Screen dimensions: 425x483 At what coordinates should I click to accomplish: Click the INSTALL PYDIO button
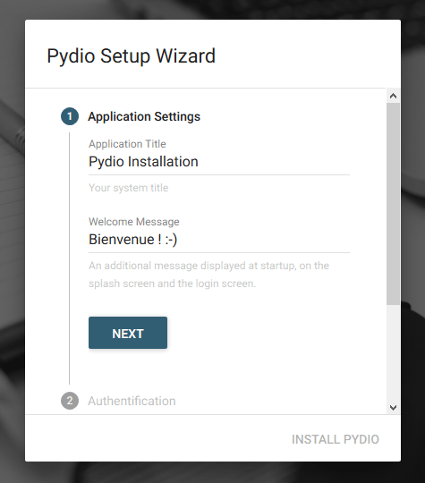[336, 439]
